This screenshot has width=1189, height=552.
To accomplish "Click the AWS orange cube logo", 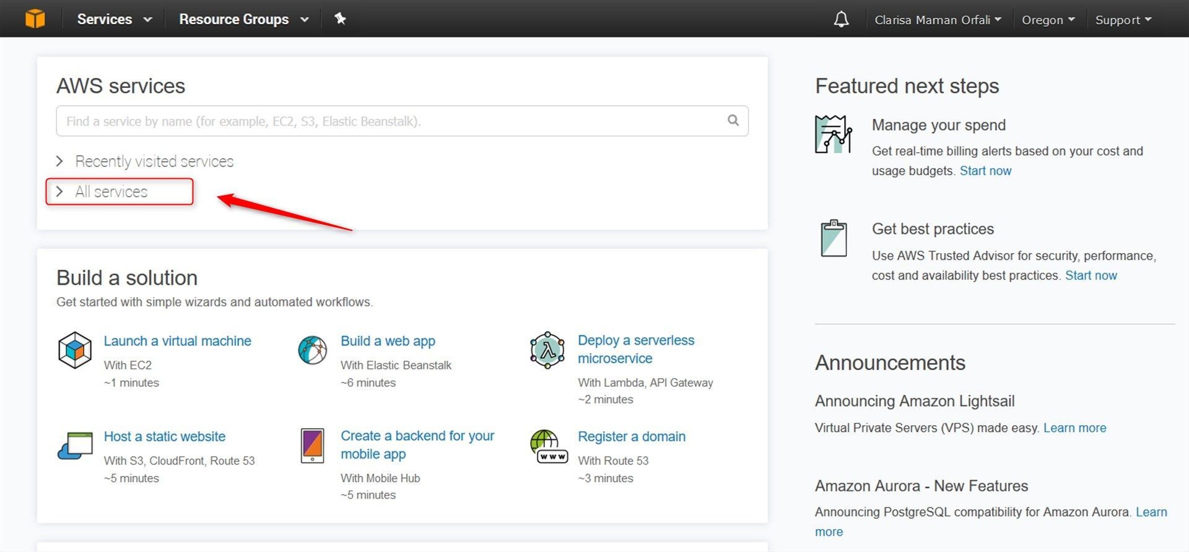I will click(35, 19).
